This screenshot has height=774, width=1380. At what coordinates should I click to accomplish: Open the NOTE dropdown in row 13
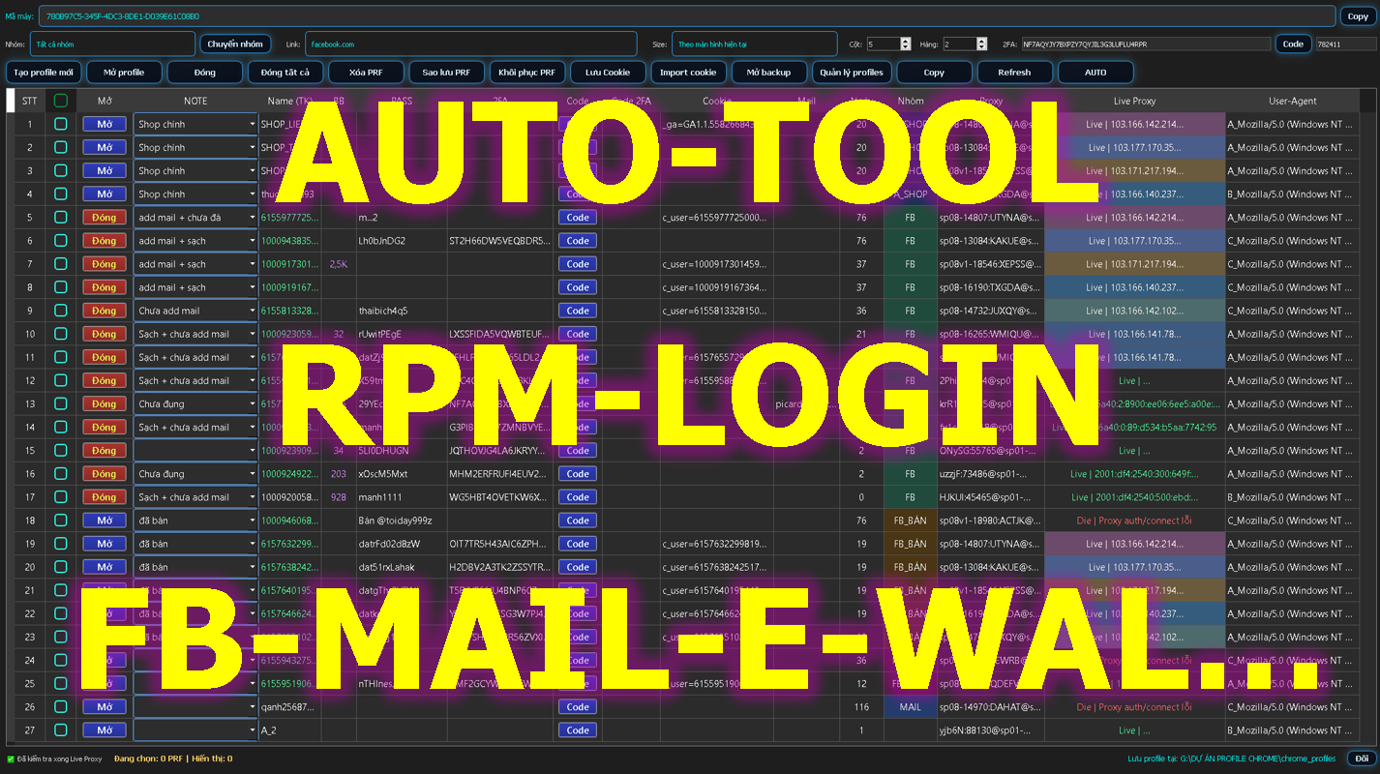(195, 403)
